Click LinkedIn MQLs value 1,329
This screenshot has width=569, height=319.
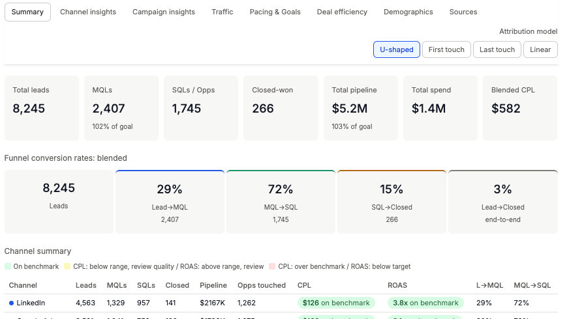click(115, 303)
